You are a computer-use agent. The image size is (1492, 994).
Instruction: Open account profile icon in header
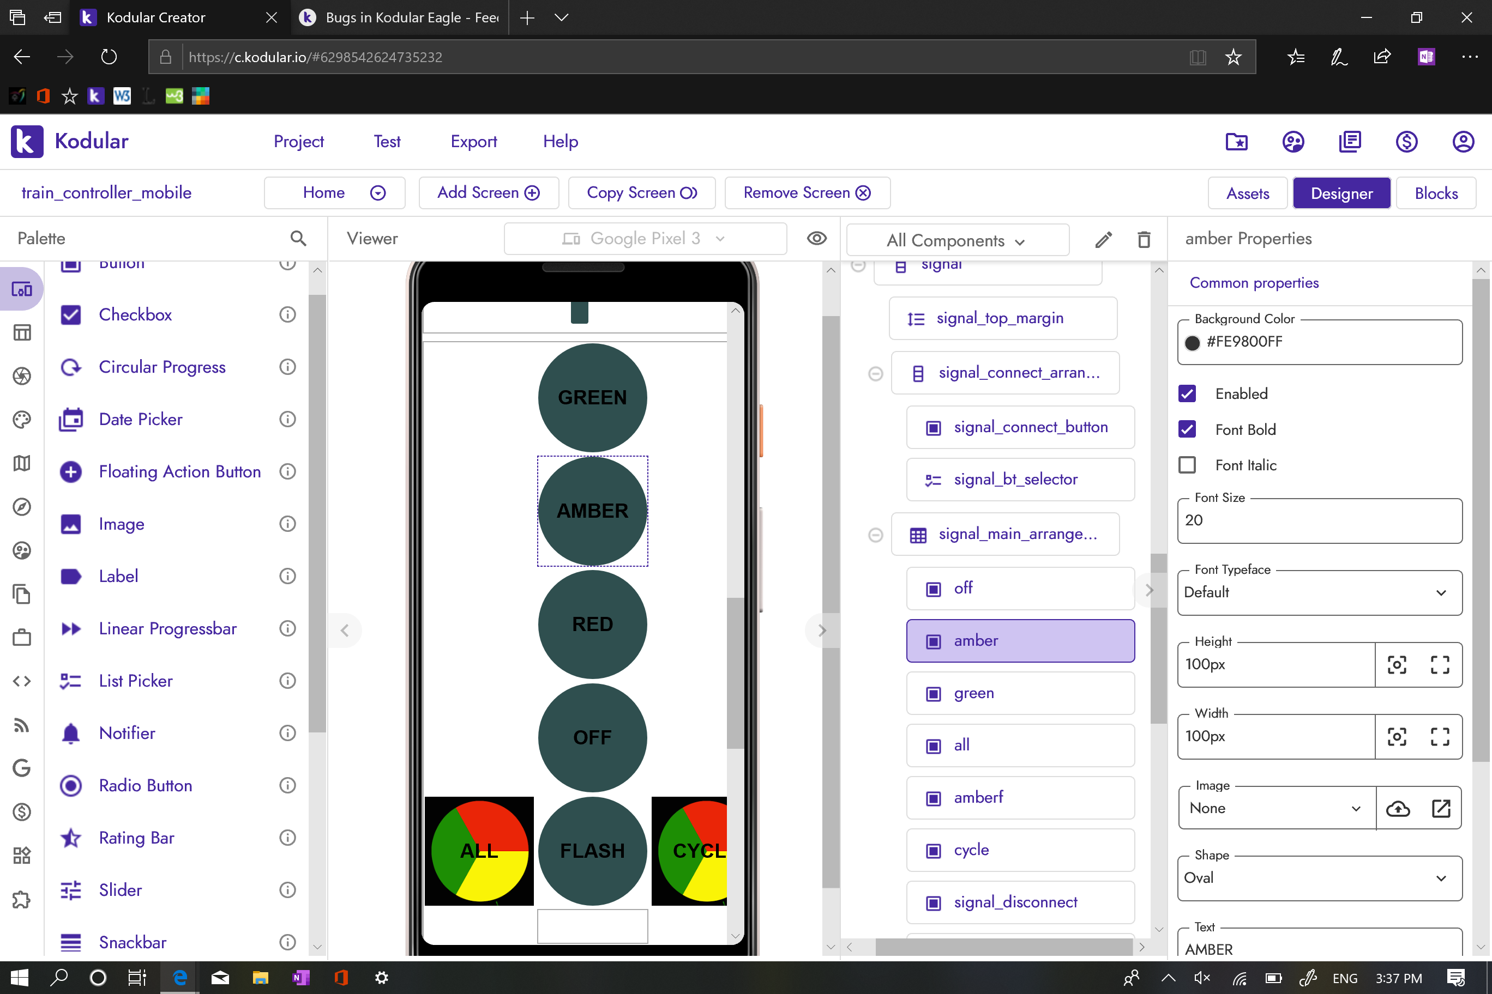click(x=1463, y=141)
